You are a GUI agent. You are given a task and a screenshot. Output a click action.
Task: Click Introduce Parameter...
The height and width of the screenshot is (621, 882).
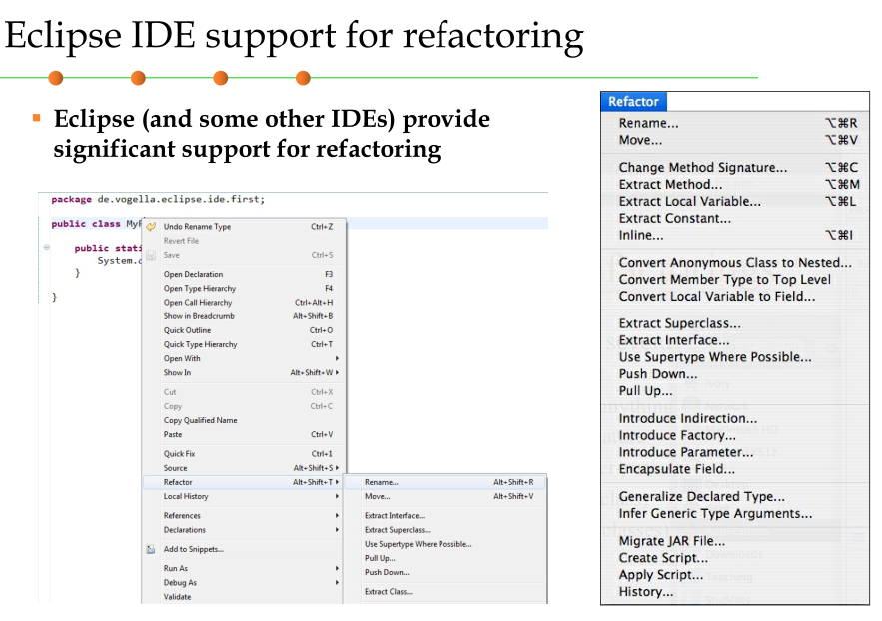tap(735, 452)
